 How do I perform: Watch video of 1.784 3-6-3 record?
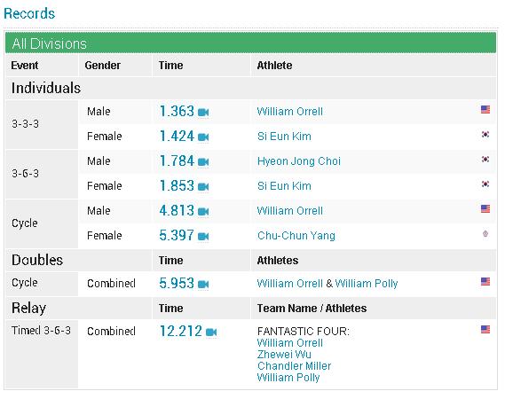(203, 162)
